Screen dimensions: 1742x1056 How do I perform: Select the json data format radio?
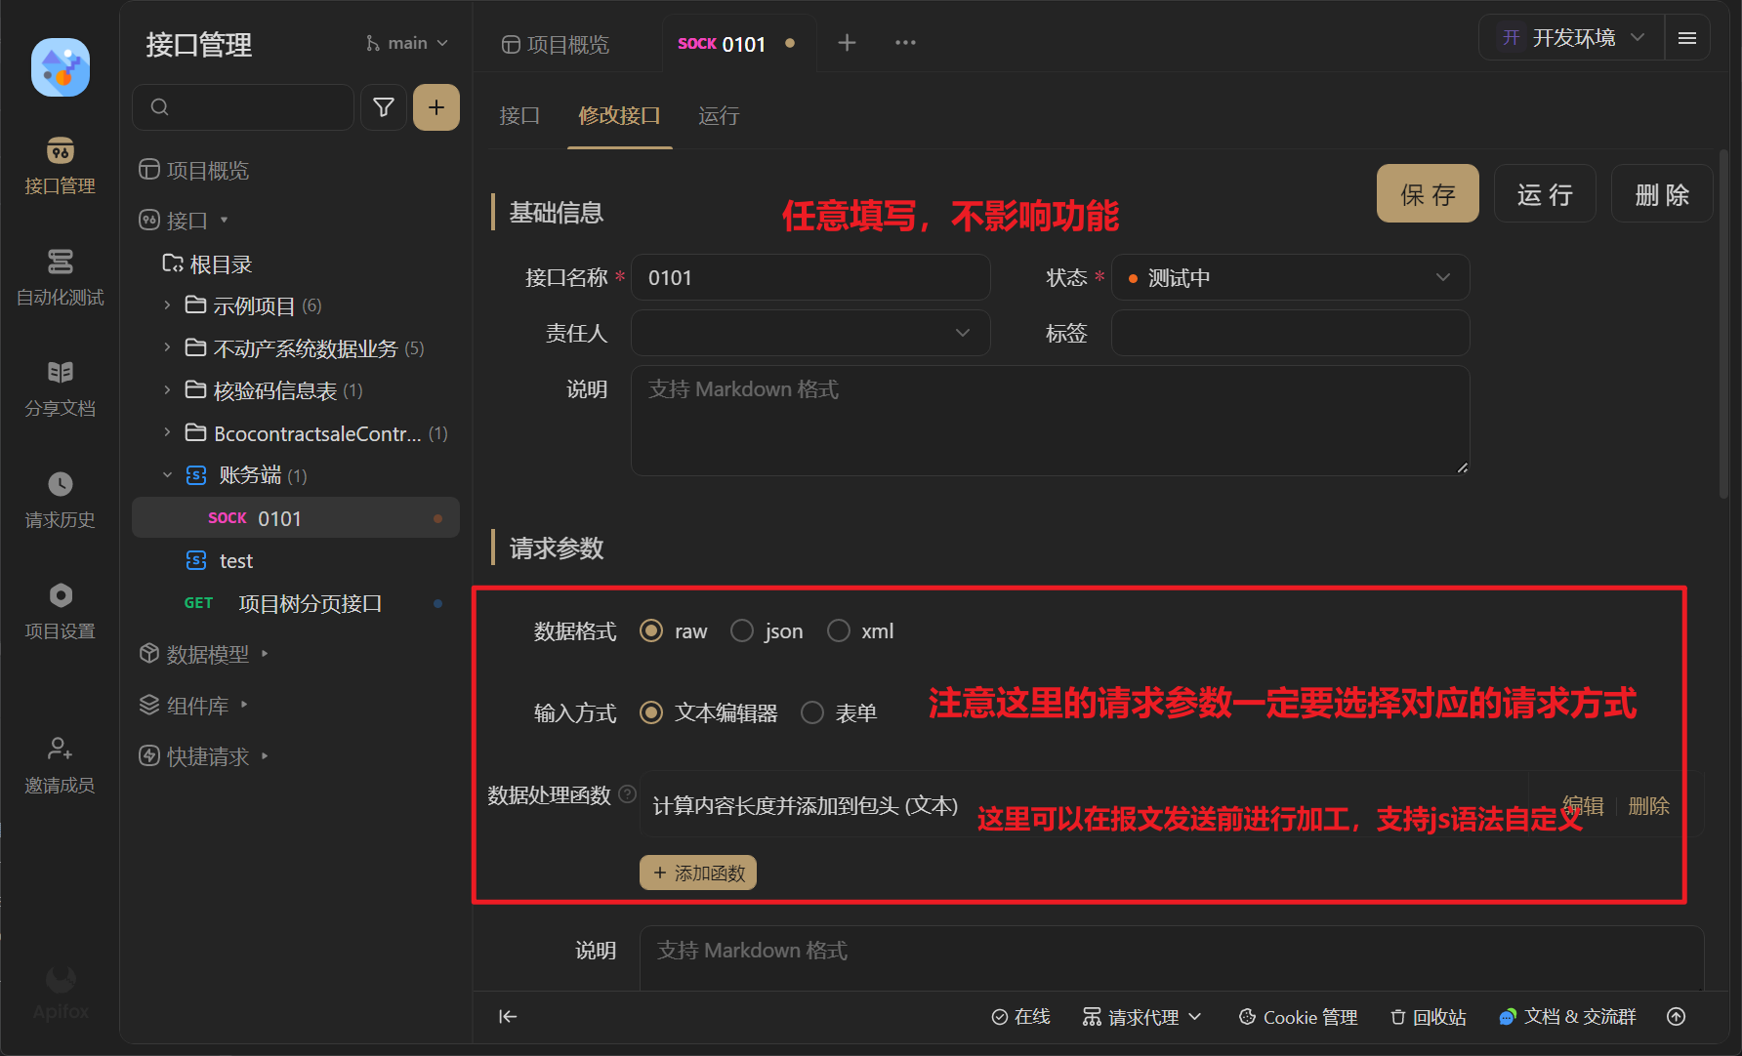click(742, 631)
